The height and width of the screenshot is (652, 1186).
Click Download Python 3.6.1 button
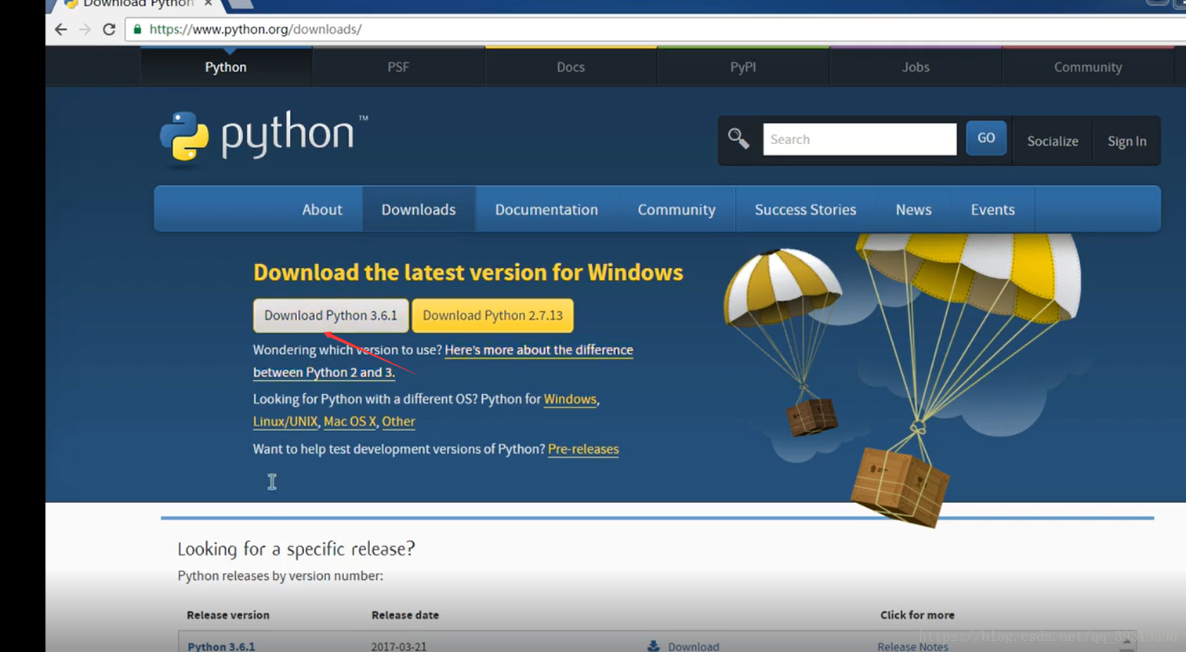coord(331,315)
